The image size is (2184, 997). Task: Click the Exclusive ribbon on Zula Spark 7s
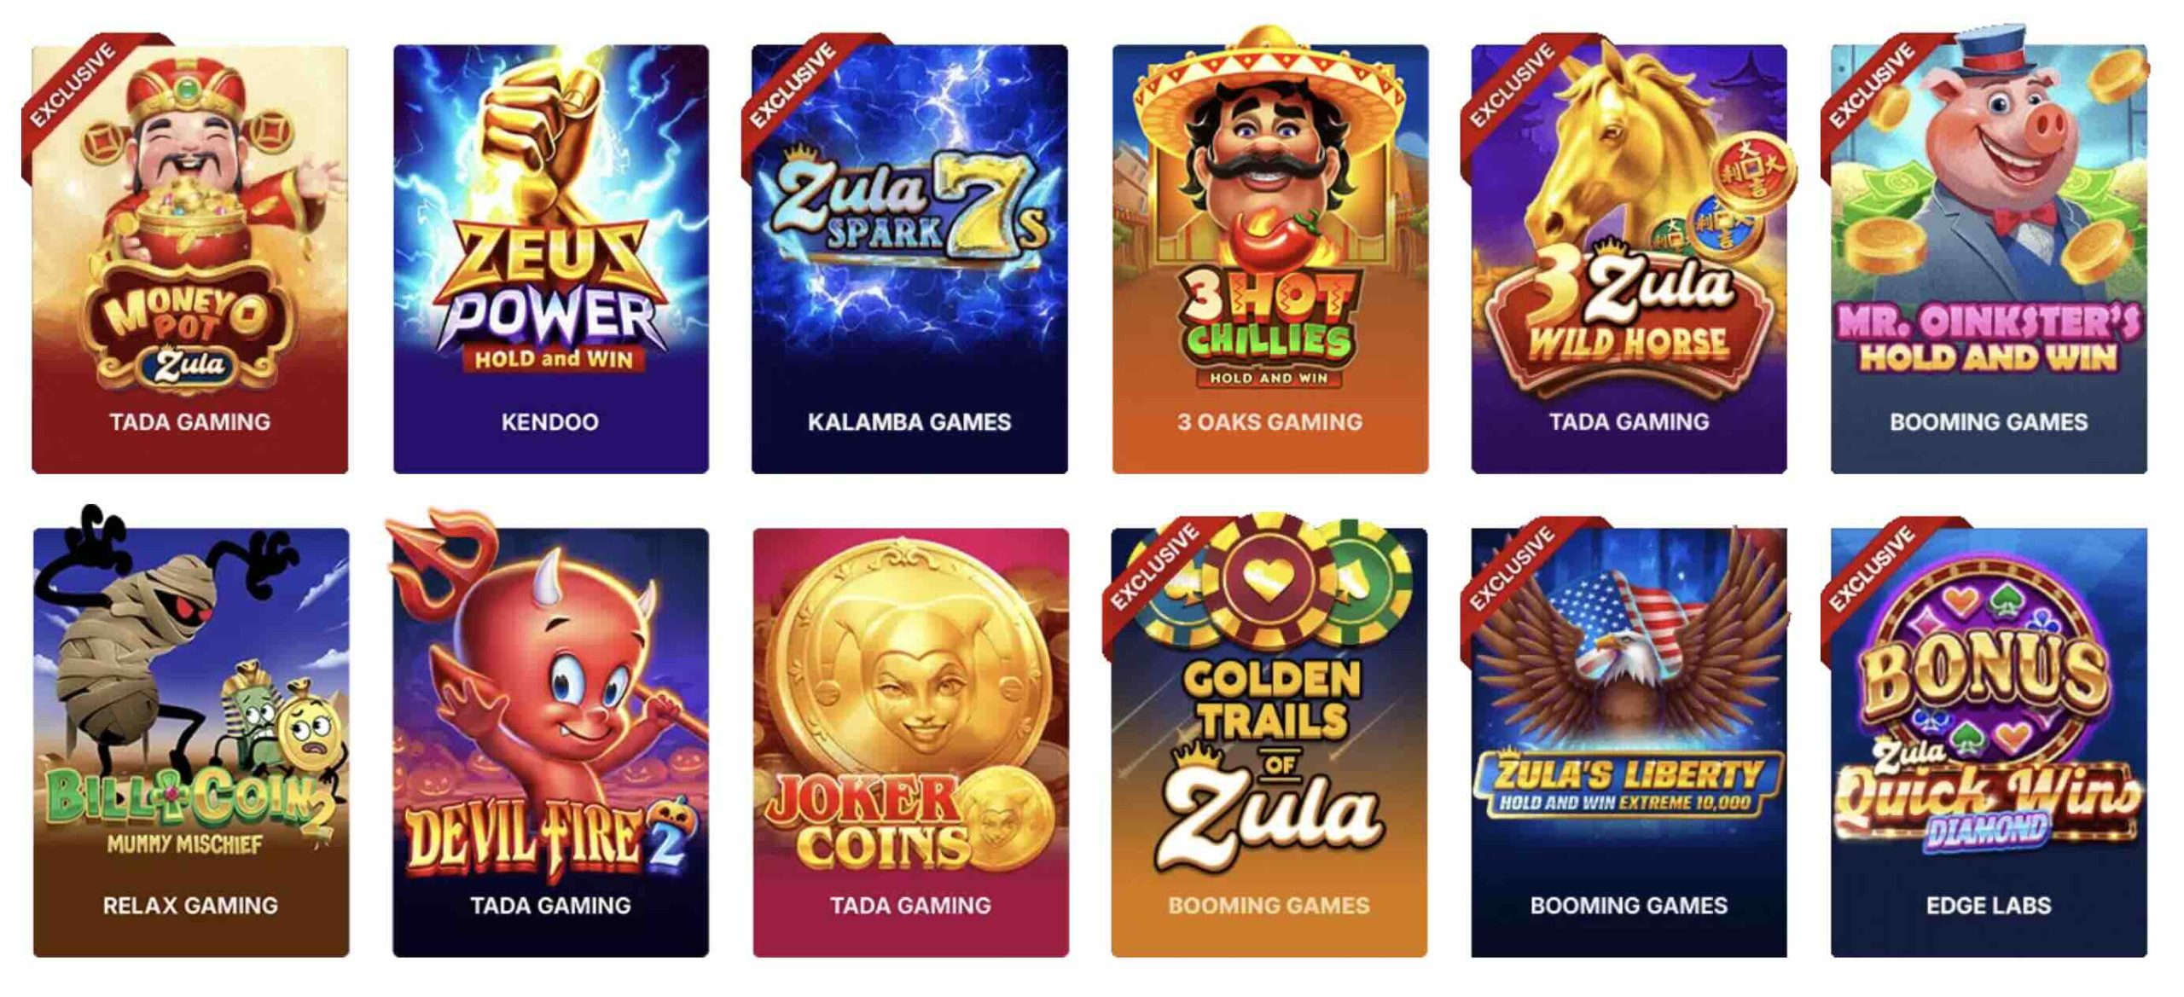(793, 87)
